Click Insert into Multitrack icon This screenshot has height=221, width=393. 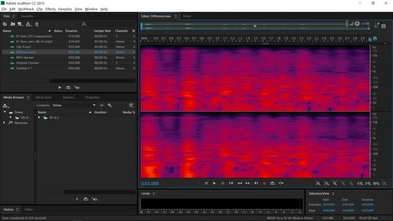[x=28, y=24]
